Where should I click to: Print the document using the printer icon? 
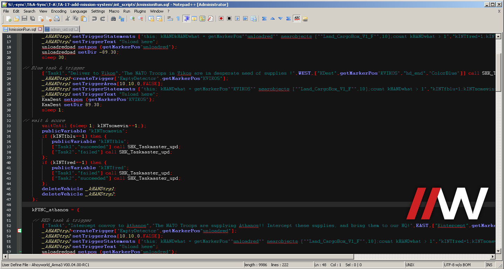[x=56, y=18]
